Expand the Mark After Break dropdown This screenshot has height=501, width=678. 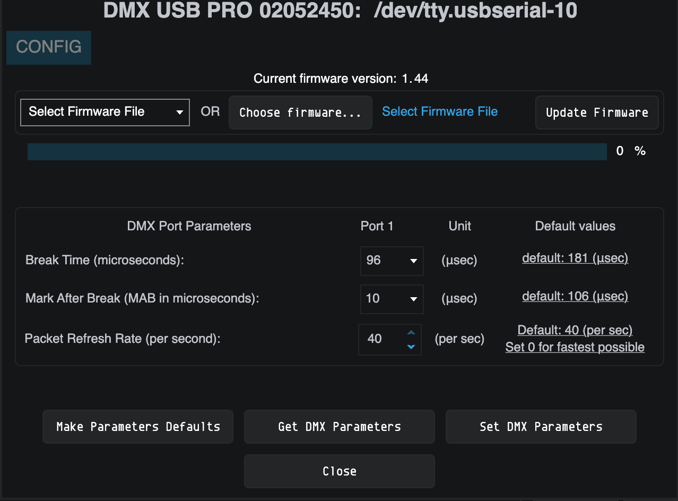tap(392, 299)
